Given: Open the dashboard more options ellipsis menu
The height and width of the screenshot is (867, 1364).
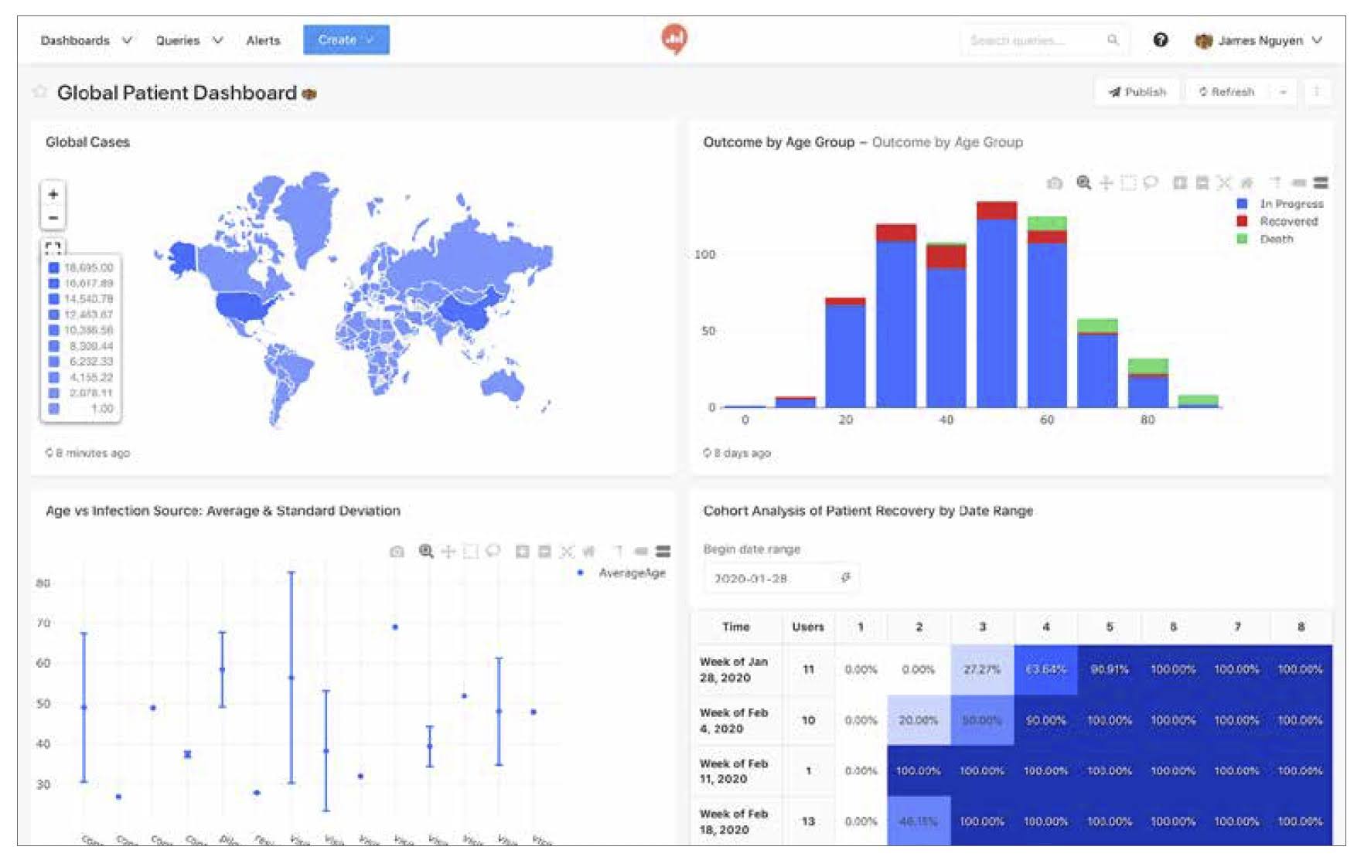Looking at the screenshot, I should tap(1317, 92).
